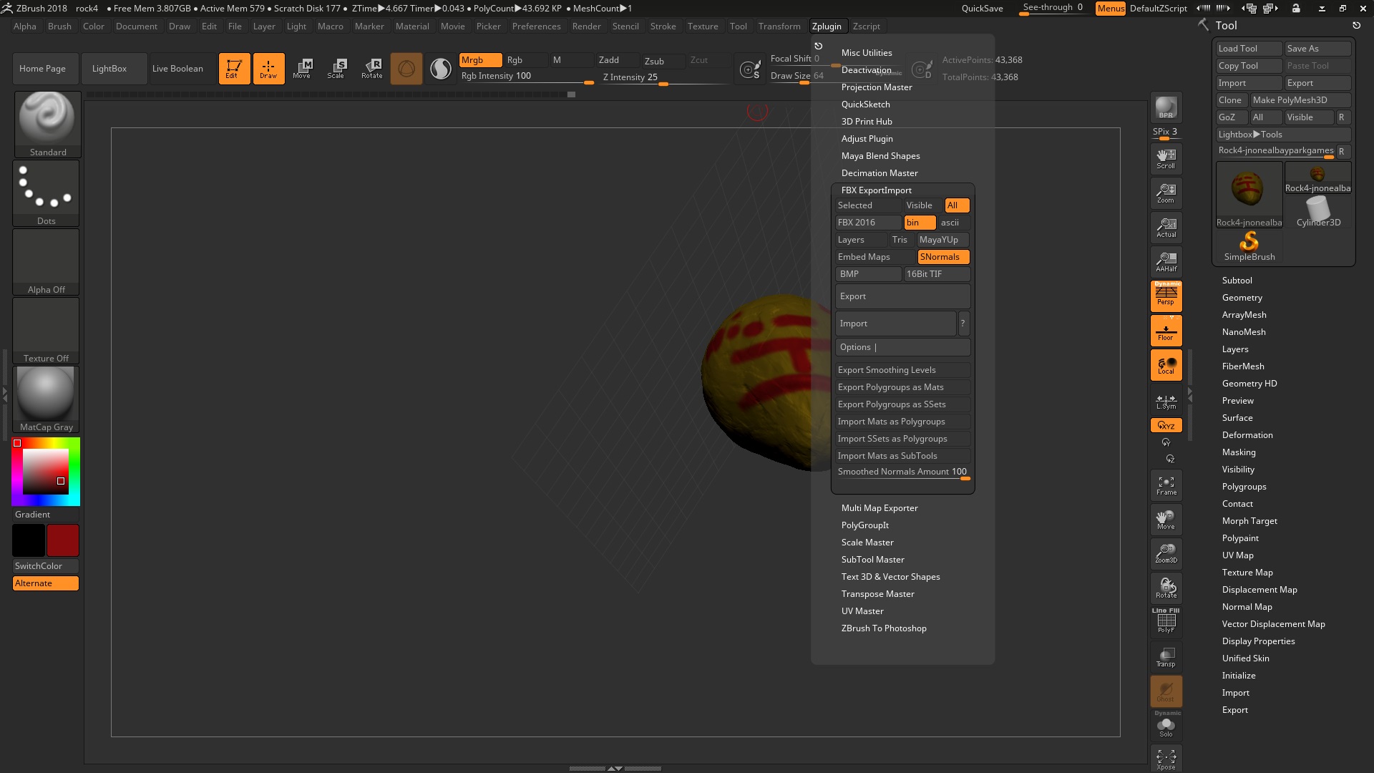Click the SwitchColor button
This screenshot has width=1374, height=773.
[x=46, y=566]
